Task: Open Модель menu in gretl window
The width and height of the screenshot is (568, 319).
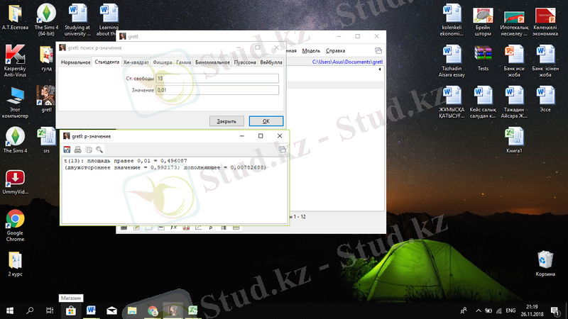Action: [311, 50]
